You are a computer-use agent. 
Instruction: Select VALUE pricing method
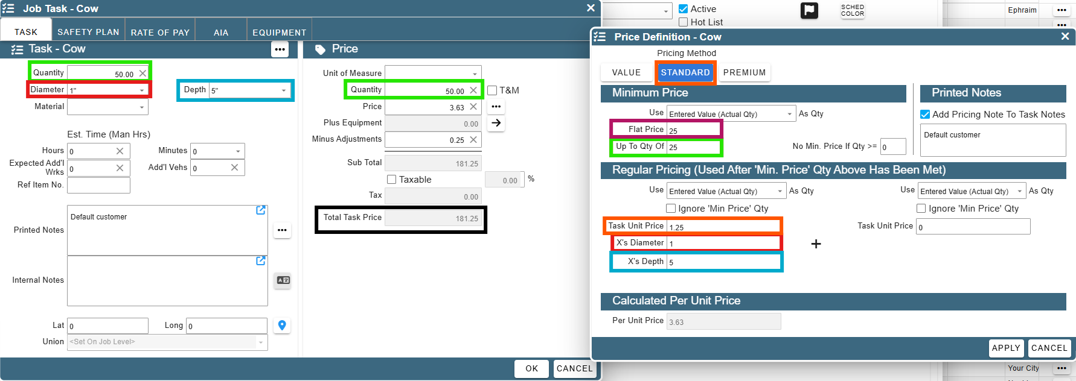626,72
